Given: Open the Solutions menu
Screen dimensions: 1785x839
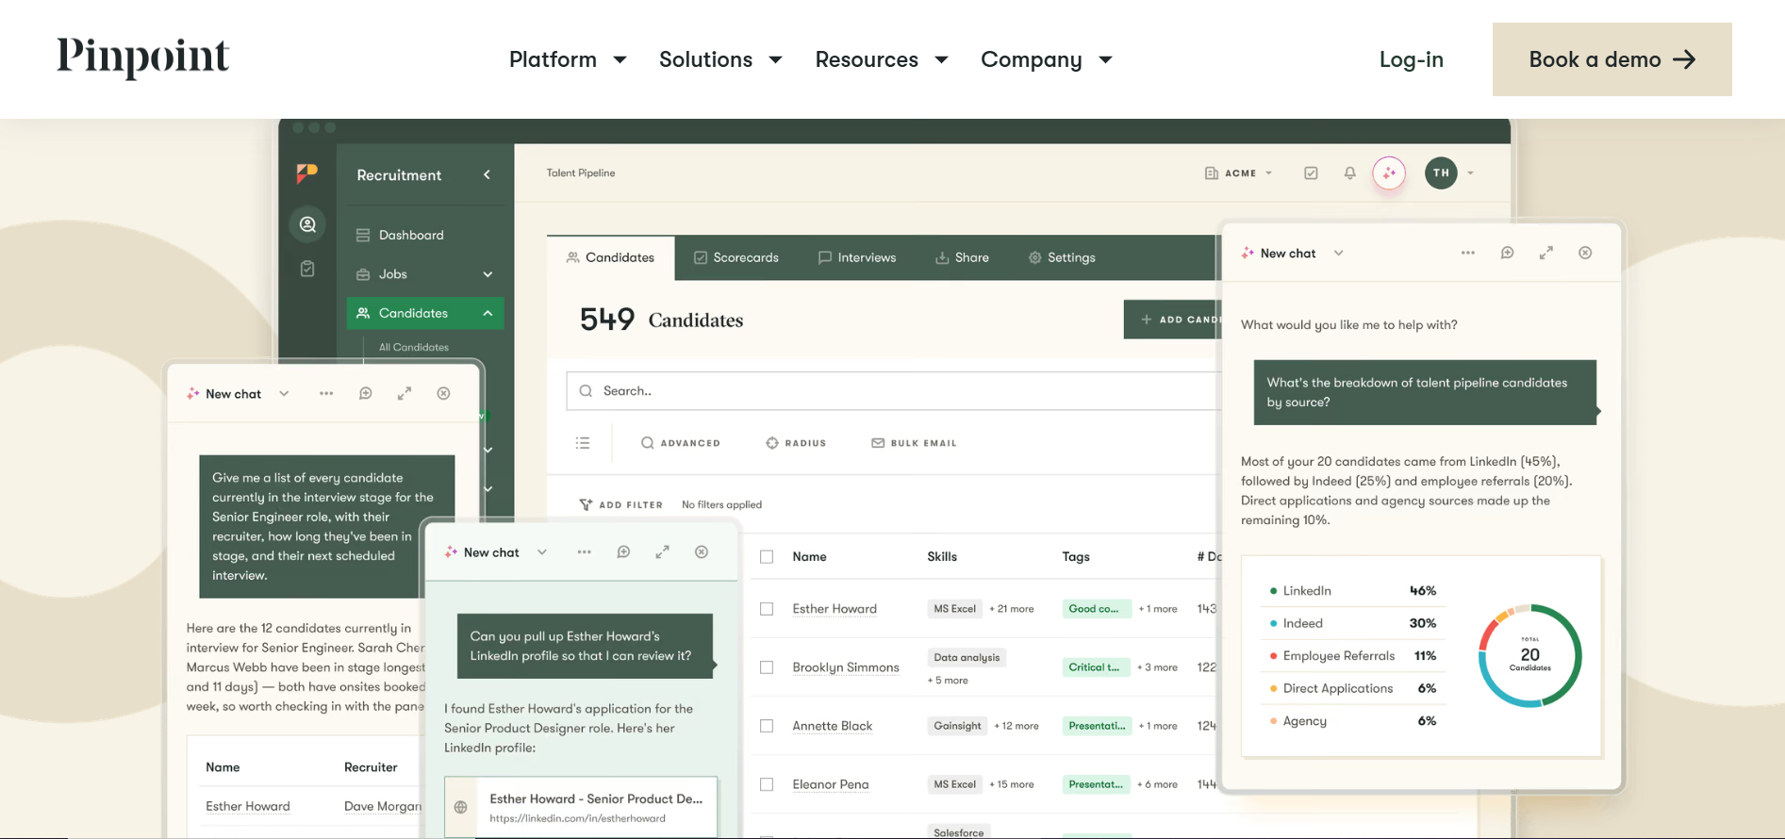Looking at the screenshot, I should [x=720, y=59].
